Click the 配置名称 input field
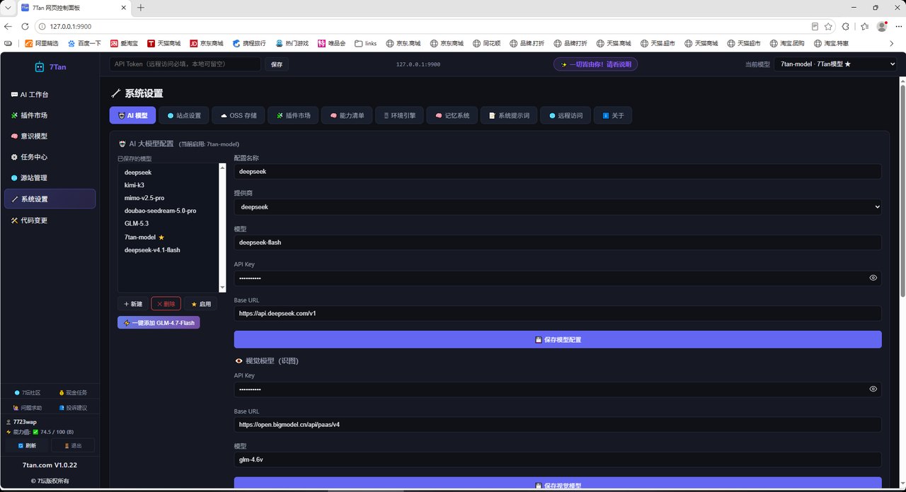Screen dimensions: 906x492 click(558, 171)
